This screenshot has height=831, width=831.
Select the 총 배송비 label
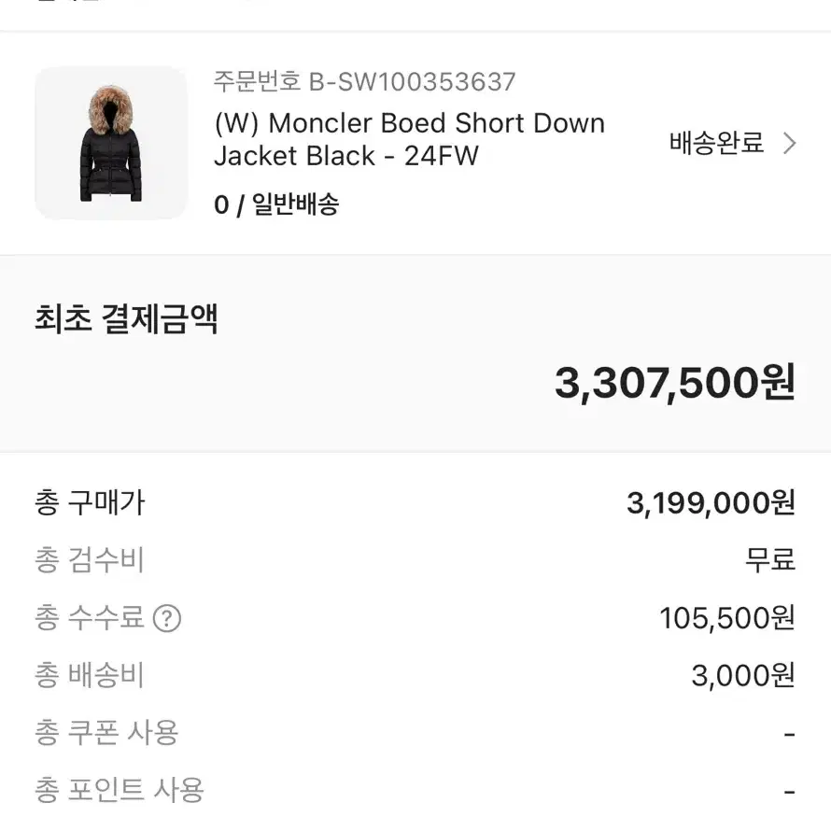pos(90,676)
